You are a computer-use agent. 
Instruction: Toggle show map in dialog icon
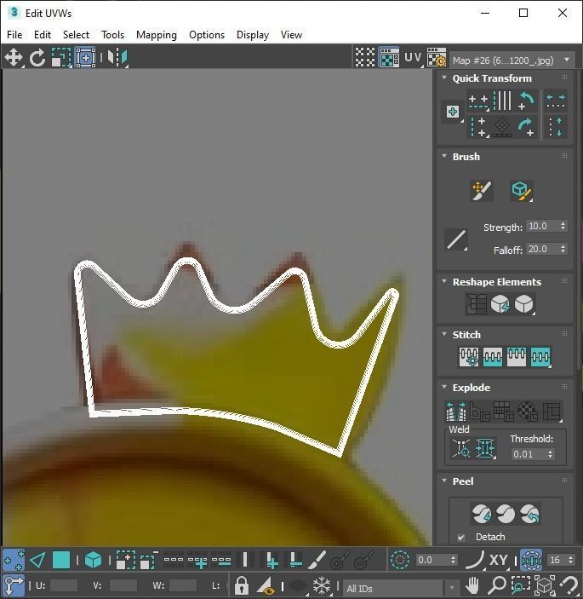(x=389, y=58)
